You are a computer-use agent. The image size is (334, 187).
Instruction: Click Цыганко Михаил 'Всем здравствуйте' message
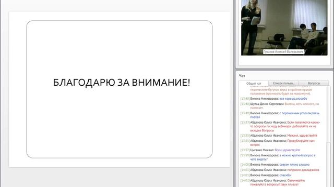point(270,150)
